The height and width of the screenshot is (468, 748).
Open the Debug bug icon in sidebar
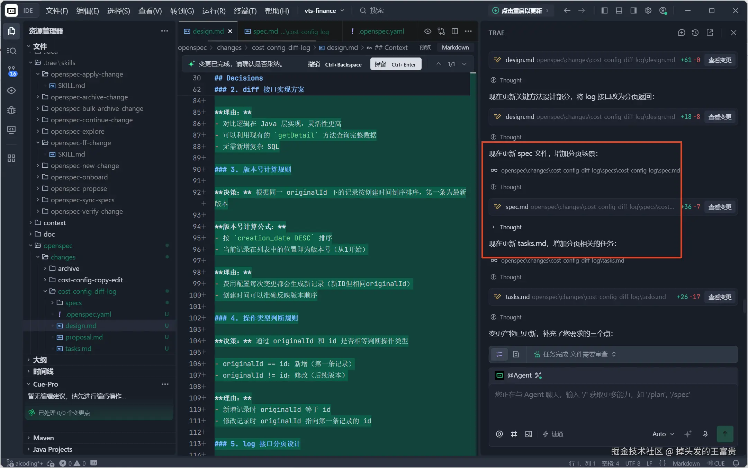click(x=11, y=110)
